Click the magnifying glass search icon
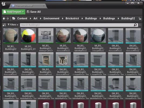The height and width of the screenshot is (108, 144). pyautogui.click(x=135, y=25)
